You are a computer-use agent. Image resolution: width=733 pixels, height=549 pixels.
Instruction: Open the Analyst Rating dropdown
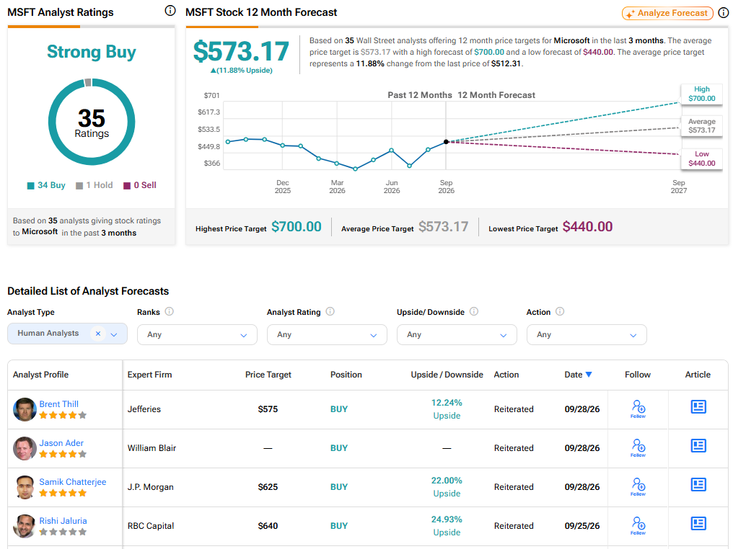(x=327, y=335)
